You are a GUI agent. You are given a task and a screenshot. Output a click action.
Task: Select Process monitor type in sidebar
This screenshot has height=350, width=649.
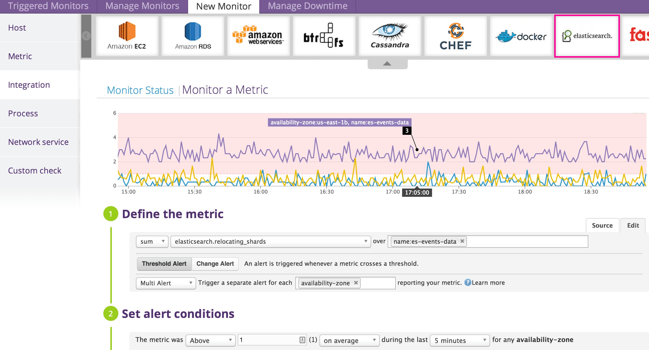23,113
